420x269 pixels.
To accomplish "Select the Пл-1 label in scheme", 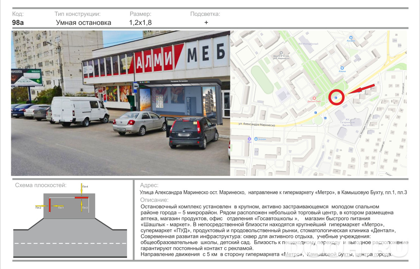I will pyautogui.click(x=61, y=208).
